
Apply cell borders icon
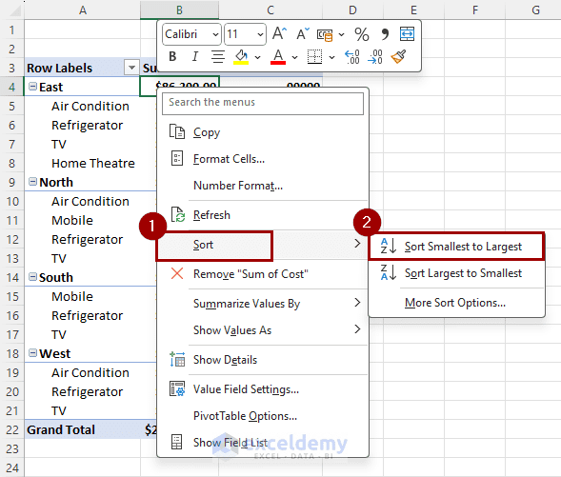[x=315, y=56]
